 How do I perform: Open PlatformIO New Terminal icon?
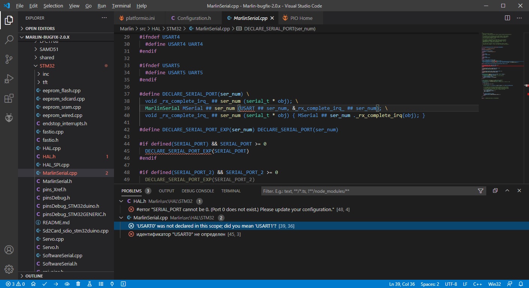click(123, 284)
